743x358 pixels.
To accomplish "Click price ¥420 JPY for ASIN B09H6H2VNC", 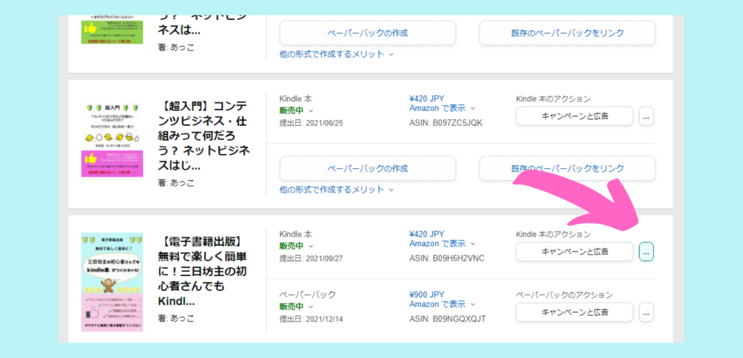I will [x=427, y=234].
